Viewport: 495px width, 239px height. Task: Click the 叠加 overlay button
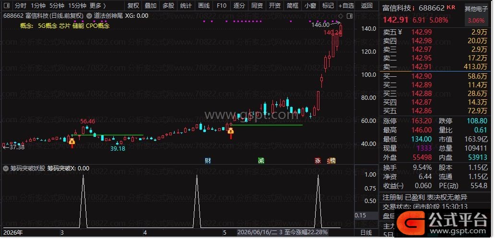click(151, 5)
